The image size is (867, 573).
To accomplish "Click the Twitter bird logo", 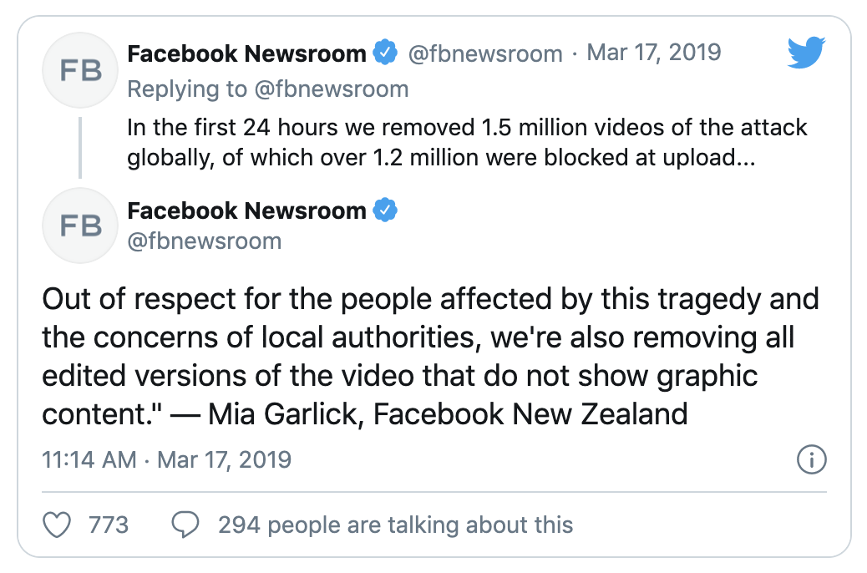I will click(806, 54).
